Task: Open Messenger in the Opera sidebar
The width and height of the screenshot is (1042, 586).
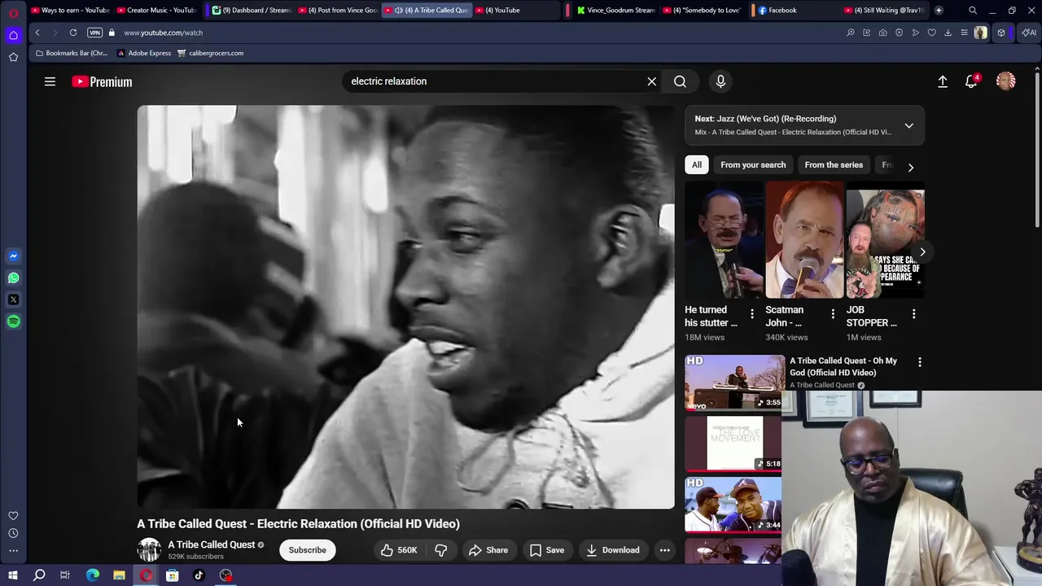Action: click(13, 256)
